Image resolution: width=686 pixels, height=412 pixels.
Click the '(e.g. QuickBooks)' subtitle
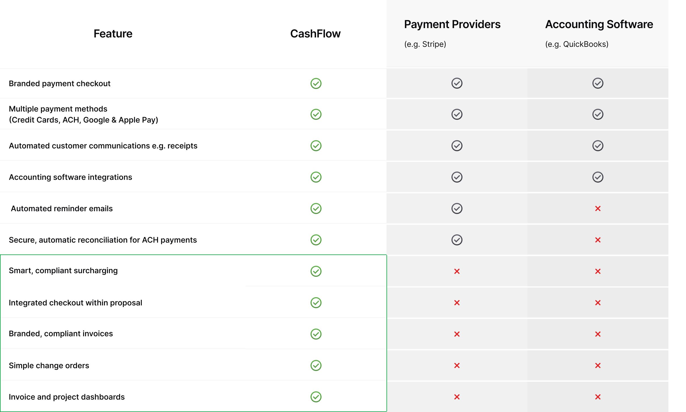[x=577, y=44]
